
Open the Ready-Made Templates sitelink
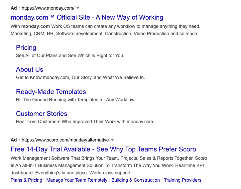(51, 92)
